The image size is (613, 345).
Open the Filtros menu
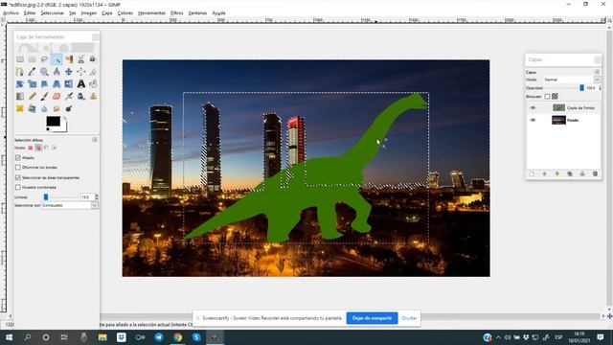(176, 12)
